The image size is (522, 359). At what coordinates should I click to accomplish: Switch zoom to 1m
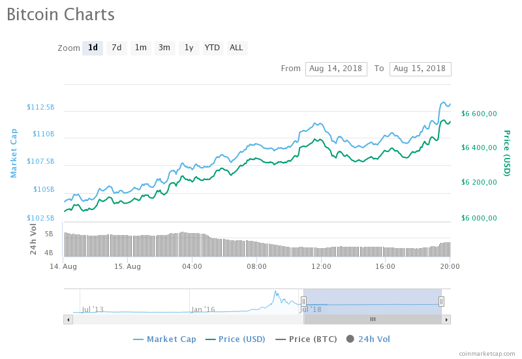point(141,48)
